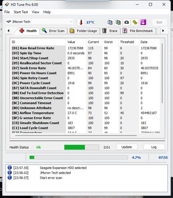The height and width of the screenshot is (198, 173).
Task: Open the JMicron Tech drive dropdown
Action: [40, 22]
